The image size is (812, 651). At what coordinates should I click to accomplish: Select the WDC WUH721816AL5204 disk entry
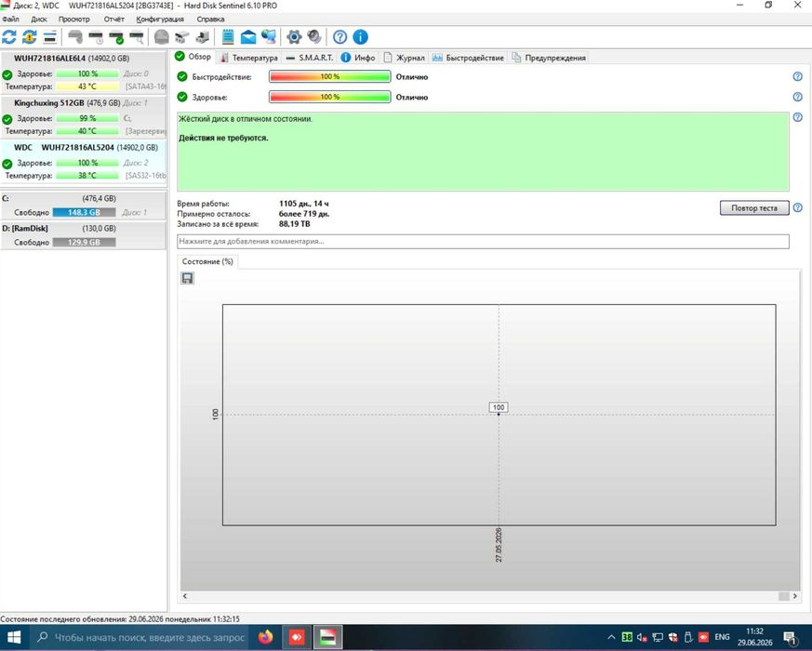[84, 162]
